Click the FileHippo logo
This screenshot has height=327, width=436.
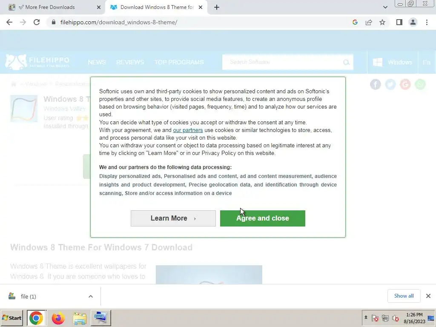(37, 62)
